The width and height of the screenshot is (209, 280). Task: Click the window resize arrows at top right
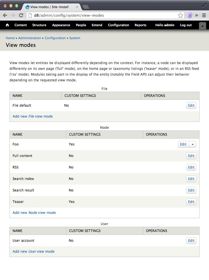coord(204,5)
